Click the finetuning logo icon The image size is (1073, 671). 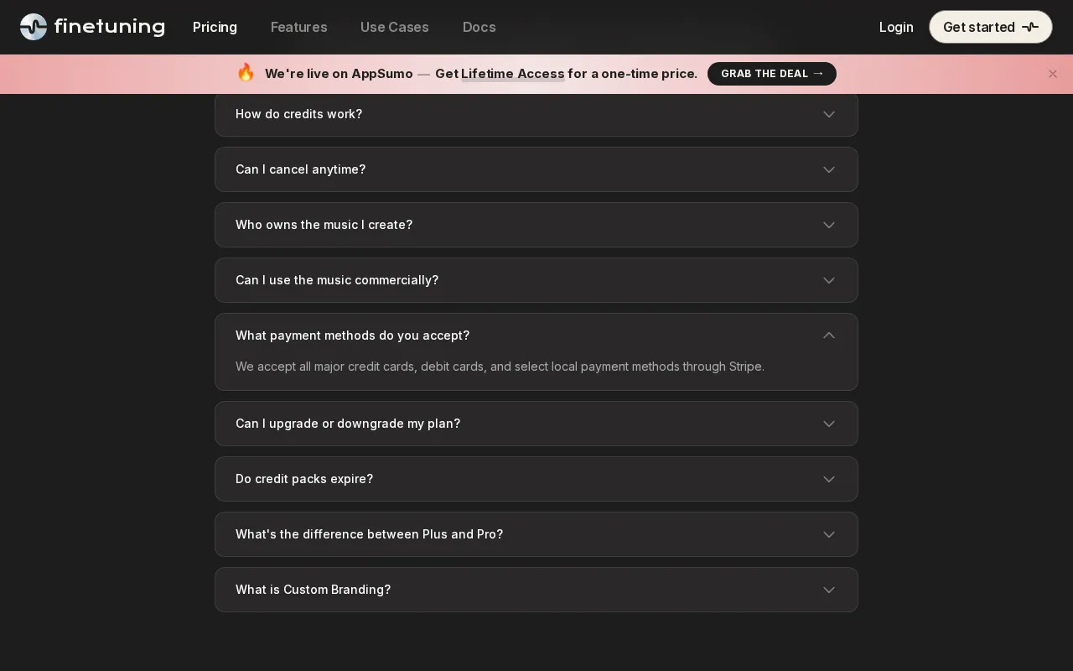(34, 27)
